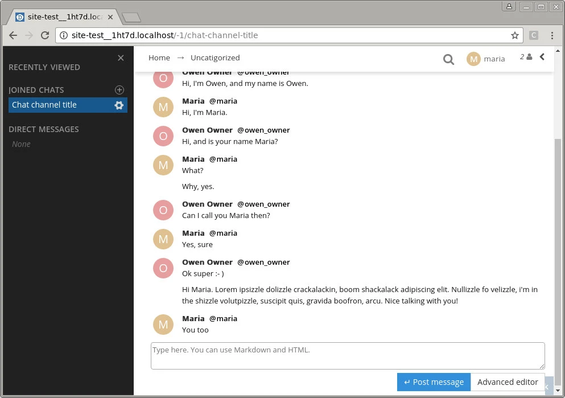Click Maria's avatar beside "Yes, sure"
This screenshot has width=565, height=398.
point(163,239)
